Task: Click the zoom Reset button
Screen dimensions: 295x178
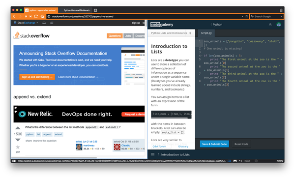Action: click(x=247, y=161)
